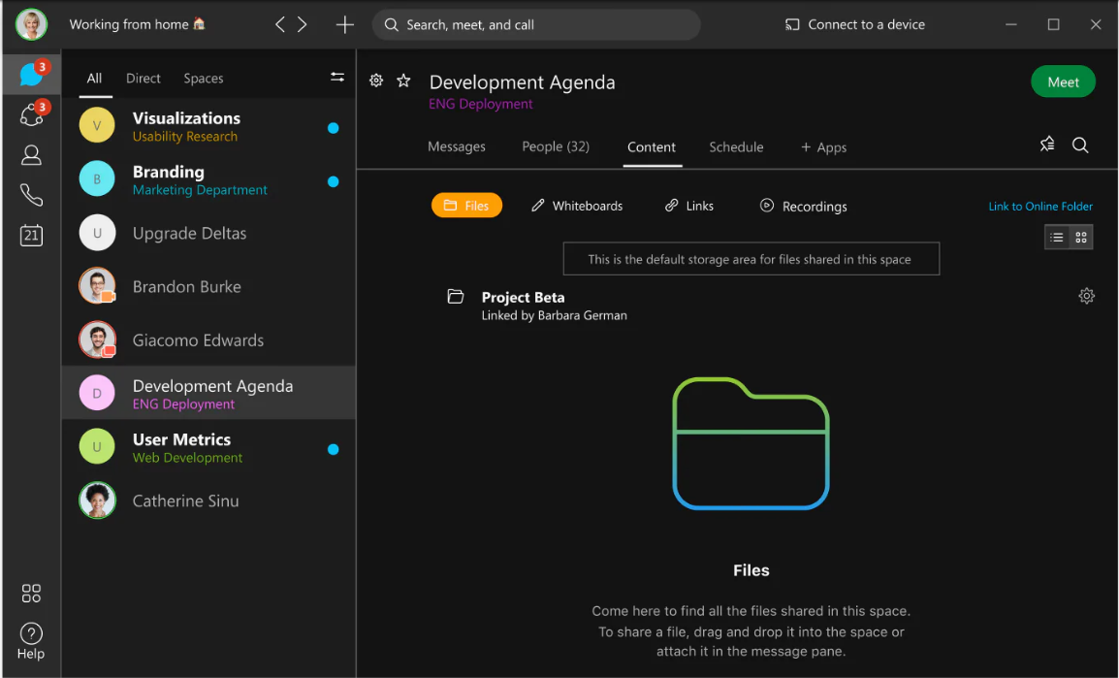Open the Messaging view in the sidebar

click(x=30, y=74)
